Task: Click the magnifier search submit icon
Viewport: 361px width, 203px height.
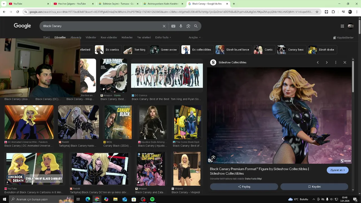Action: pos(196,26)
